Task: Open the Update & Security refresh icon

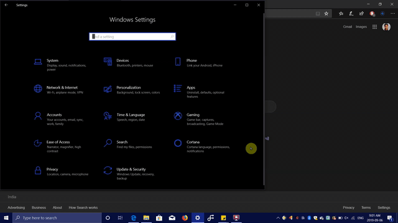Action: click(x=108, y=170)
